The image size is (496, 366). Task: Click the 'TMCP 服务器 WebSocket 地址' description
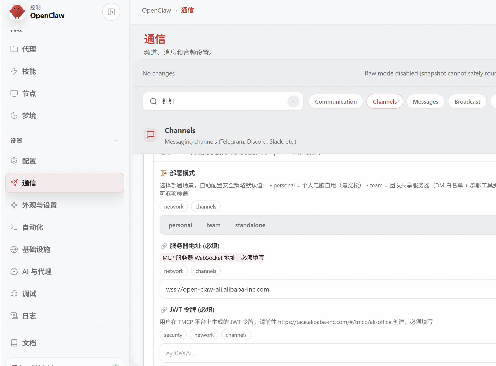pos(212,258)
